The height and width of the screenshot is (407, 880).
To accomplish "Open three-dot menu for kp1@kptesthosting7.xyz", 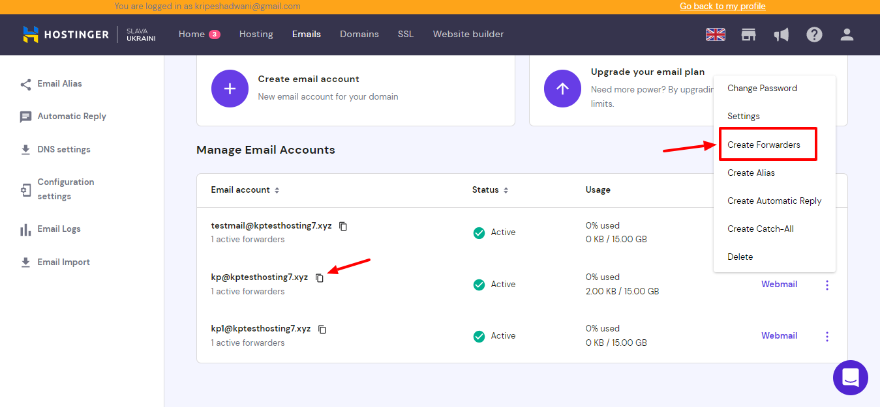I will [827, 337].
